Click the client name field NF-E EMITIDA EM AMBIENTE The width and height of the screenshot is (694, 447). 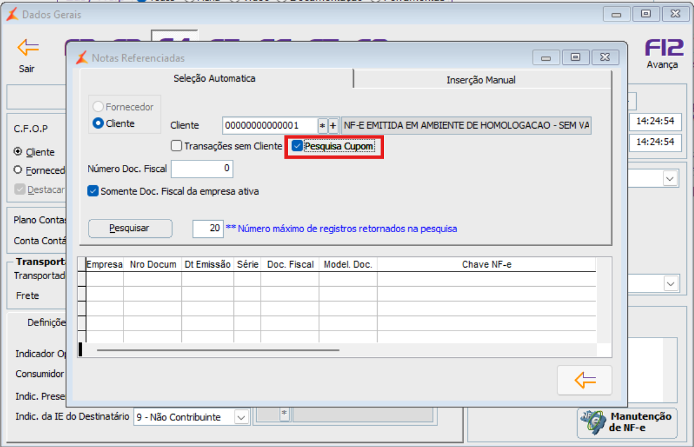(466, 126)
